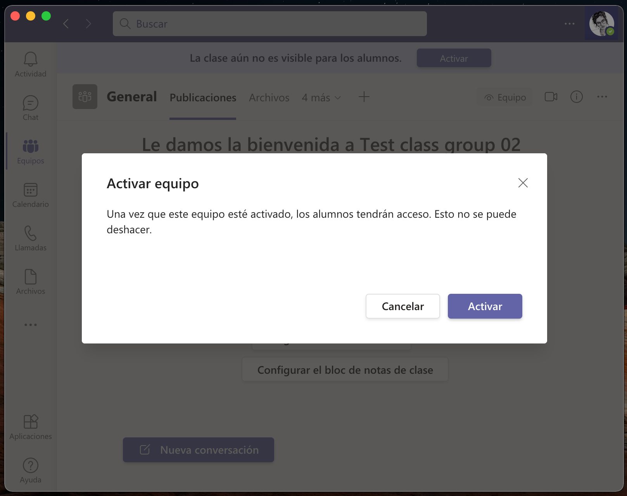This screenshot has height=496, width=627.
Task: Confirm with the Activar dialog button
Action: [485, 306]
